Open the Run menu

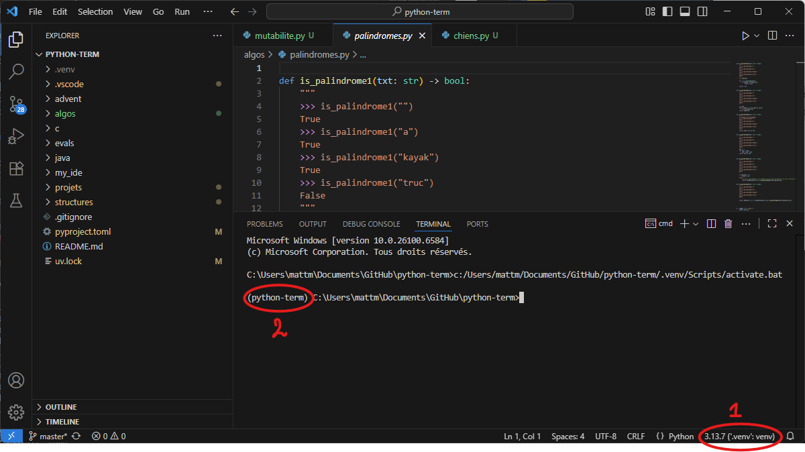click(182, 11)
